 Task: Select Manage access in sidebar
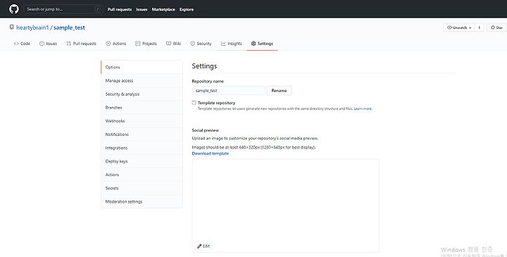pos(142,81)
